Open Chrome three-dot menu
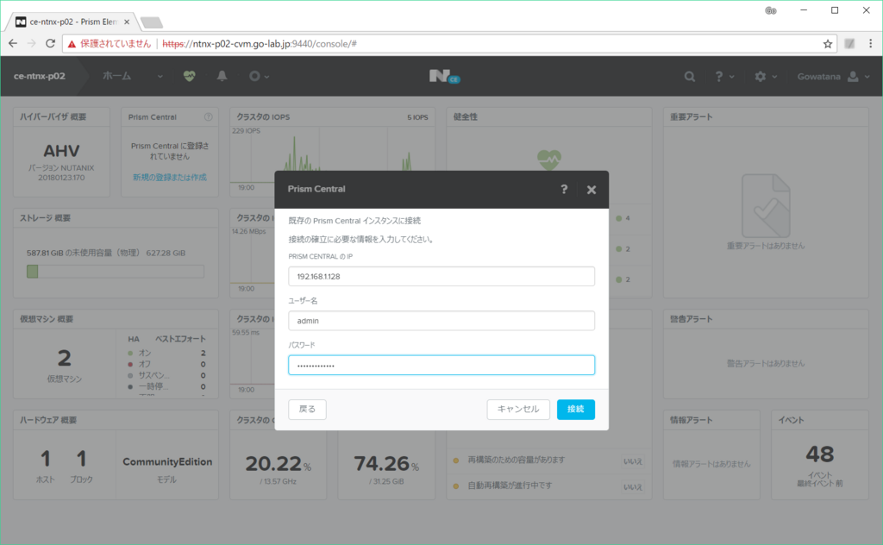The width and height of the screenshot is (883, 545). (x=871, y=43)
